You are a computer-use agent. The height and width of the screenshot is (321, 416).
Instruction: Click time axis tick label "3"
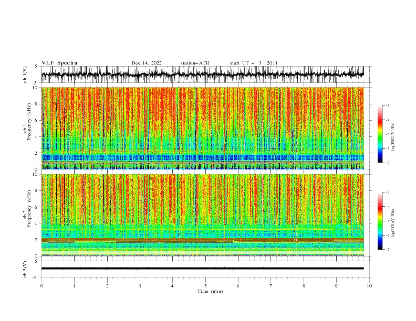pyautogui.click(x=140, y=286)
